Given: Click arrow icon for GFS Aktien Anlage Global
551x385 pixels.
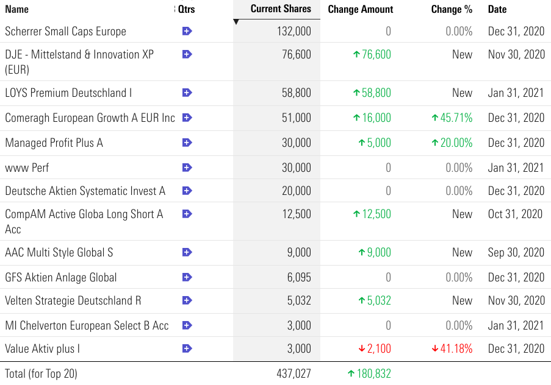Looking at the screenshot, I should pyautogui.click(x=187, y=277).
